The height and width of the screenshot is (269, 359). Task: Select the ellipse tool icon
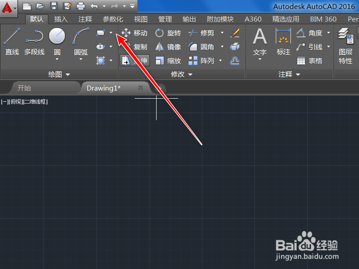(x=101, y=47)
